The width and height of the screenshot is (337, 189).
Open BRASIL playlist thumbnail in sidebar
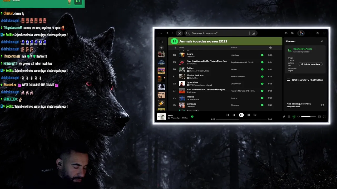point(161,71)
